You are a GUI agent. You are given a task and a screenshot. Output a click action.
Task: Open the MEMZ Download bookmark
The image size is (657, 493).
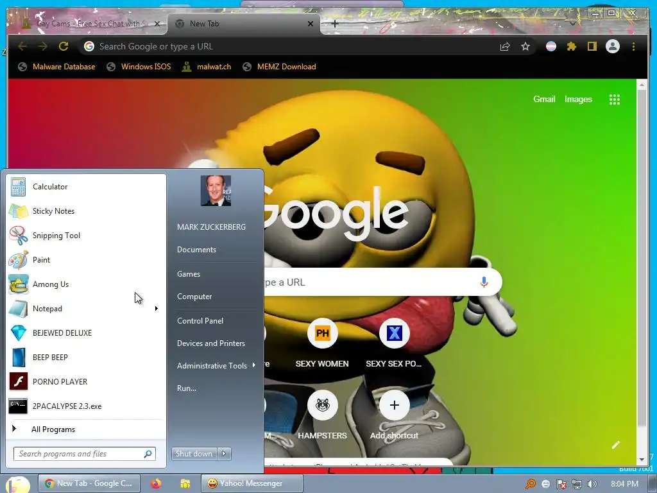280,67
